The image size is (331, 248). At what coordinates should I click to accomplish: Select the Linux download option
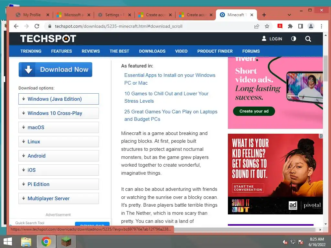pyautogui.click(x=59, y=141)
